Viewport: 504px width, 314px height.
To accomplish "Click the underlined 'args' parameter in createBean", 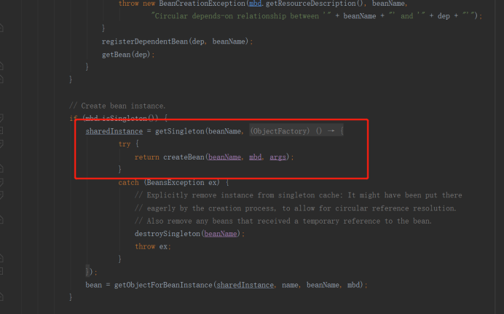I will (277, 157).
